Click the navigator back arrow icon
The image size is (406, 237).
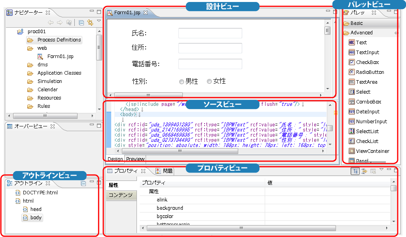click(51, 23)
